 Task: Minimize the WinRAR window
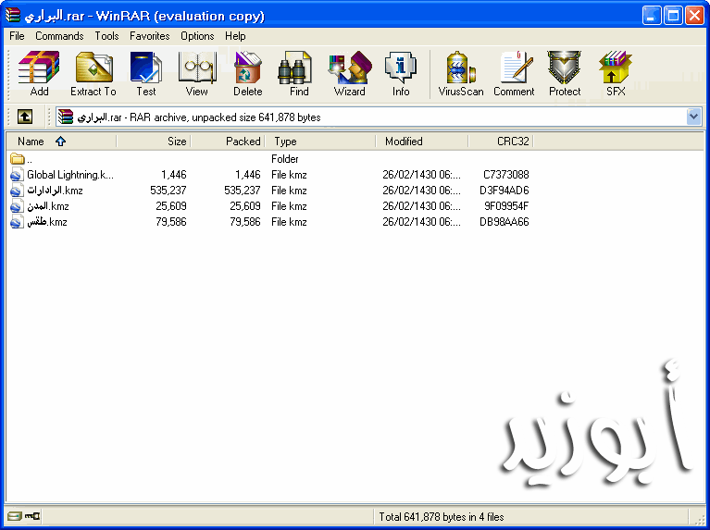click(652, 16)
